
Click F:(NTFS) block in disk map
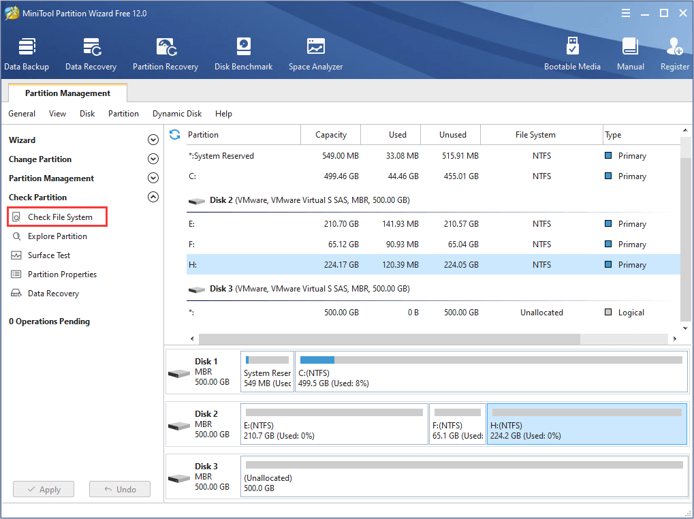click(x=458, y=424)
